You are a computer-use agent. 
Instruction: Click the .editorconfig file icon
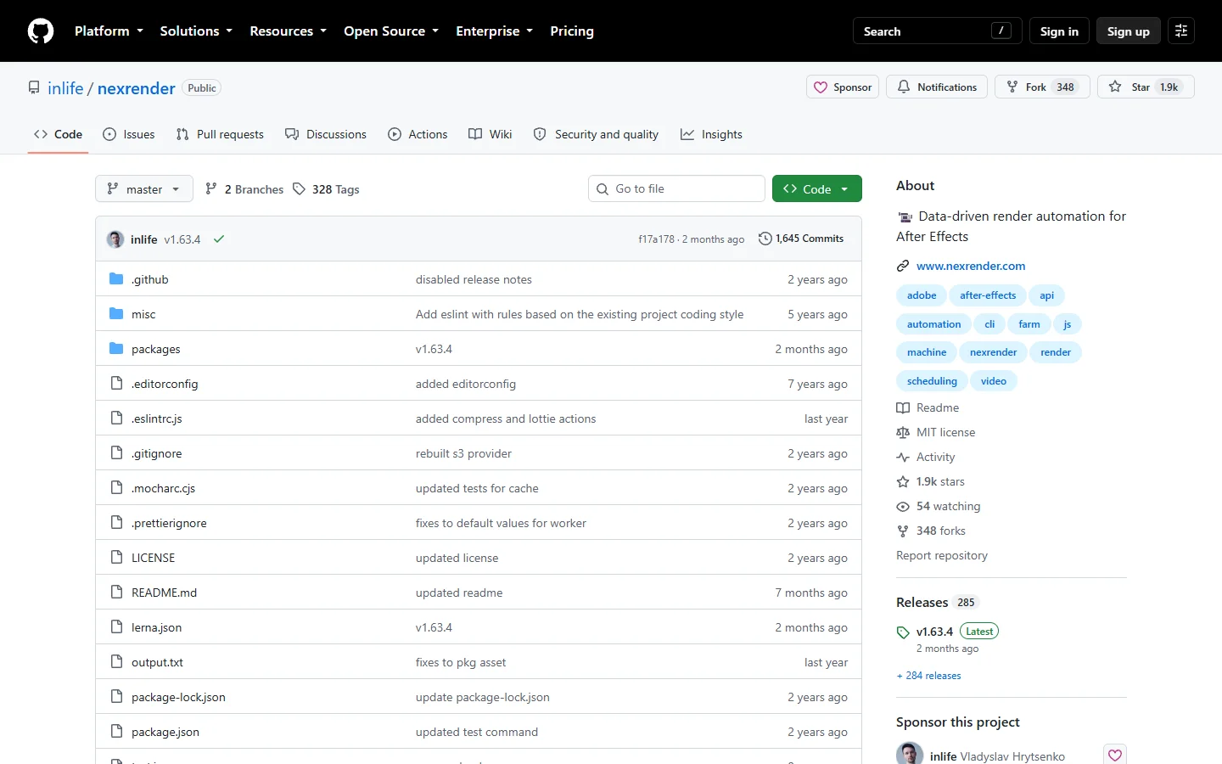pyautogui.click(x=116, y=384)
